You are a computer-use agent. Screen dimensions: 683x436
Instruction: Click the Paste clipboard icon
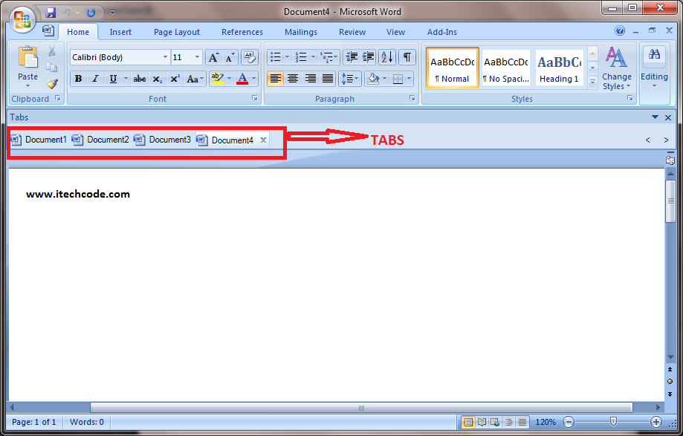(27, 57)
